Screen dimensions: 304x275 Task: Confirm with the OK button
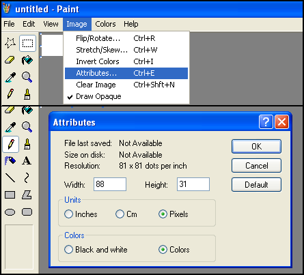(256, 147)
